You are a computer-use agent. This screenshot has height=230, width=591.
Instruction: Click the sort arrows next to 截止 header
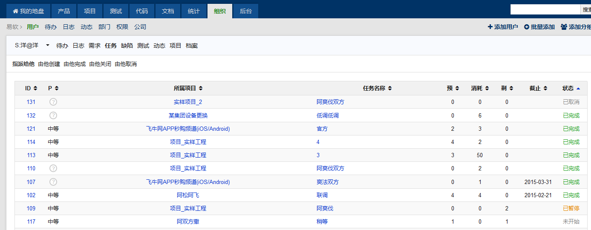pos(545,89)
